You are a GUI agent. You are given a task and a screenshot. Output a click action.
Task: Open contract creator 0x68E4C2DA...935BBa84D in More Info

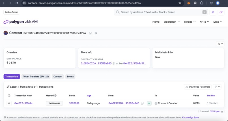pyautogui.click(x=96, y=63)
